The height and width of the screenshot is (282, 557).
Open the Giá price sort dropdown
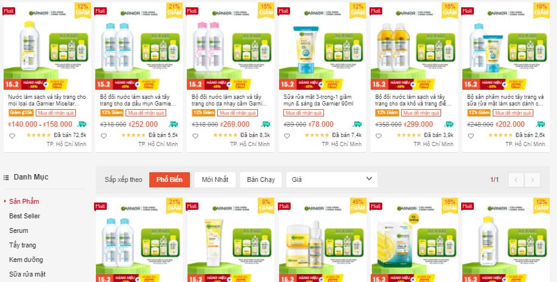point(332,180)
